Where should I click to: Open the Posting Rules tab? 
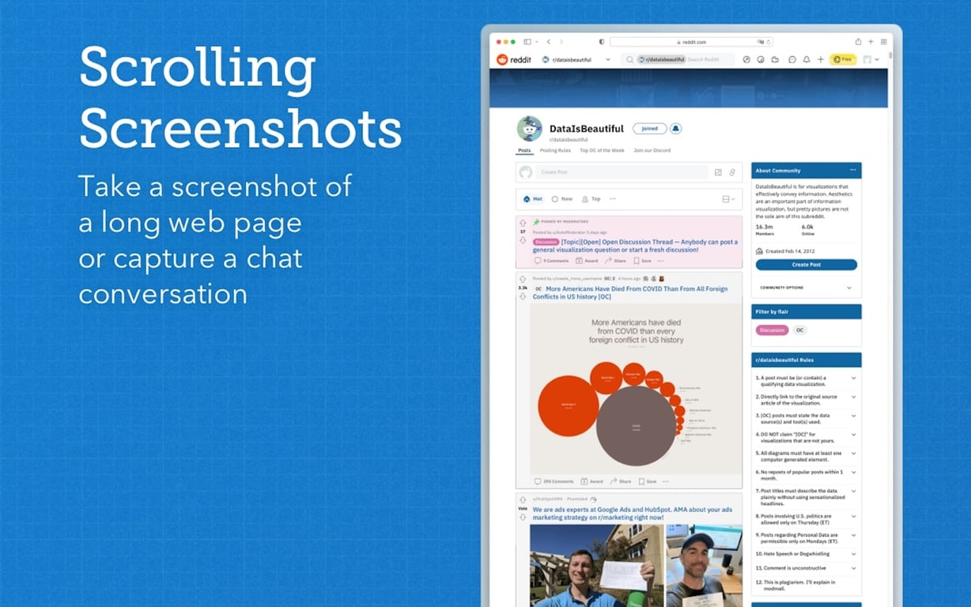coord(555,150)
